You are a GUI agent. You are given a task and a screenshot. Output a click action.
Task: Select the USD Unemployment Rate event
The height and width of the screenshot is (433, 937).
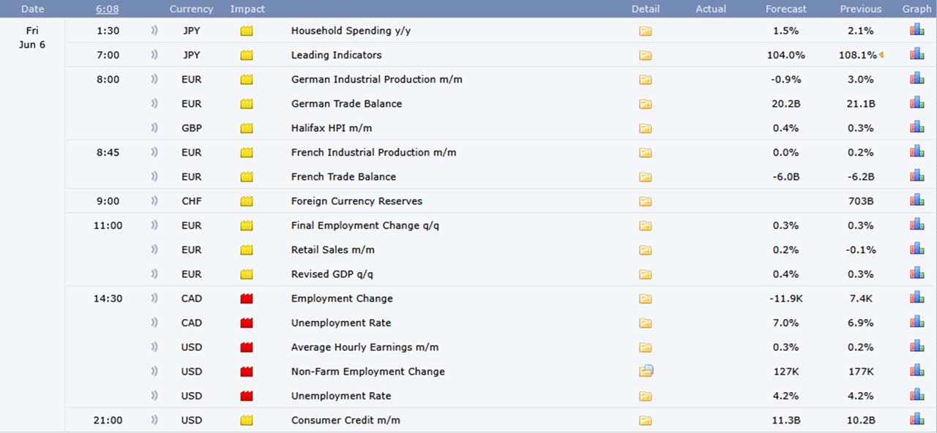(x=340, y=396)
